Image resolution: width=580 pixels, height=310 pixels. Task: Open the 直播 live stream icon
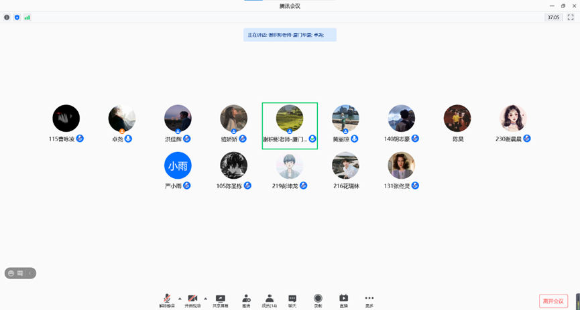pyautogui.click(x=343, y=300)
